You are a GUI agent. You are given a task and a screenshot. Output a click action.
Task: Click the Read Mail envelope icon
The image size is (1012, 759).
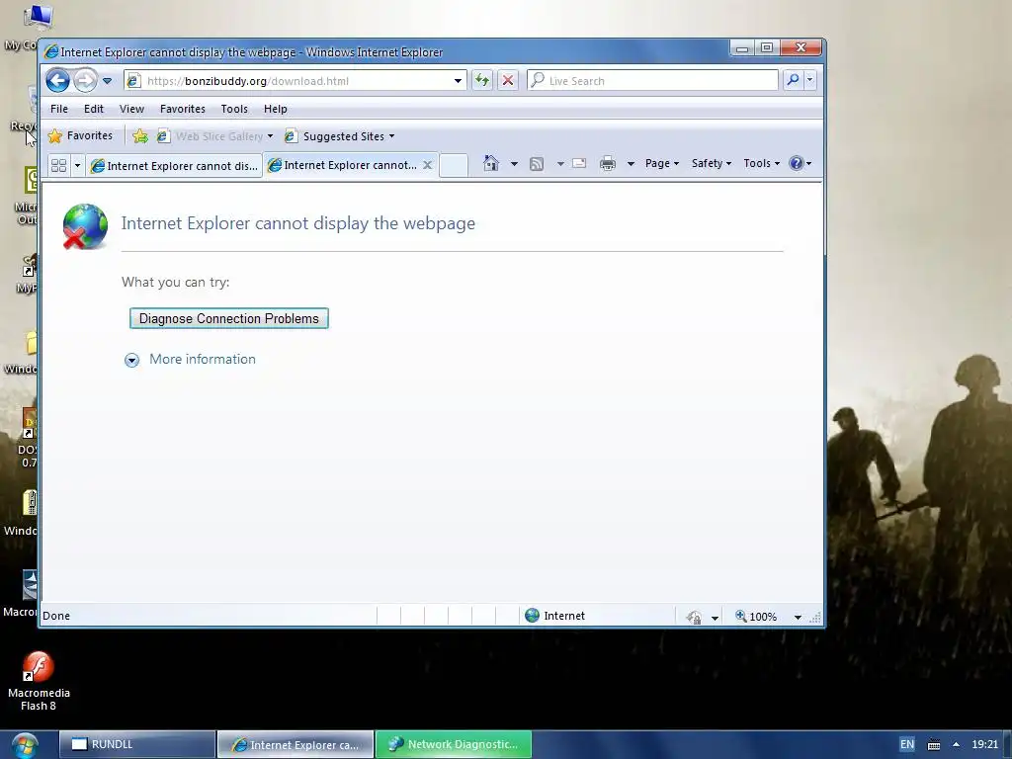coord(579,163)
